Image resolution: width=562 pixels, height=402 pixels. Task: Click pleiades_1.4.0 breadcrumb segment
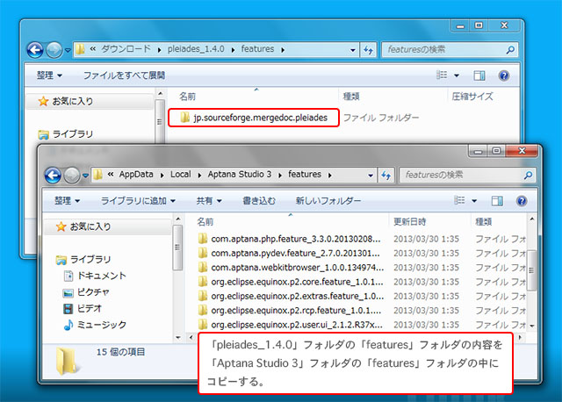coord(196,49)
